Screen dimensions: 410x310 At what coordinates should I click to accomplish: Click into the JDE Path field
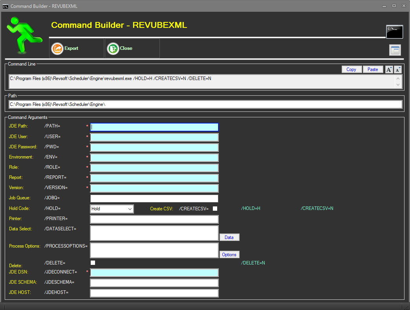pyautogui.click(x=154, y=127)
